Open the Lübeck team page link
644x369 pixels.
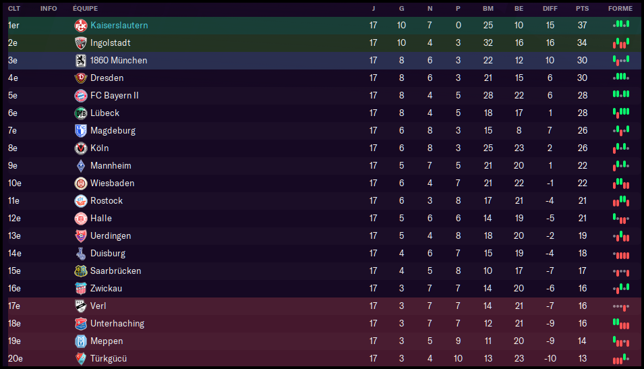[105, 113]
